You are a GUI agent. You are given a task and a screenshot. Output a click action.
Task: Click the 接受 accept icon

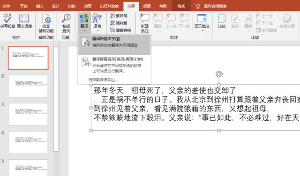[235, 19]
